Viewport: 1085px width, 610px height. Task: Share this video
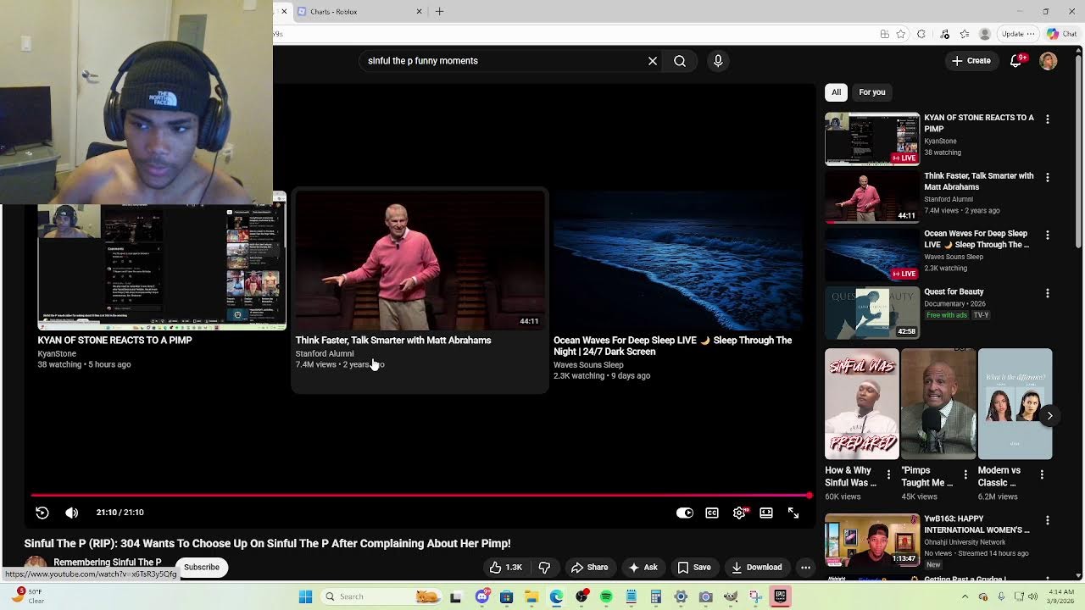click(589, 568)
